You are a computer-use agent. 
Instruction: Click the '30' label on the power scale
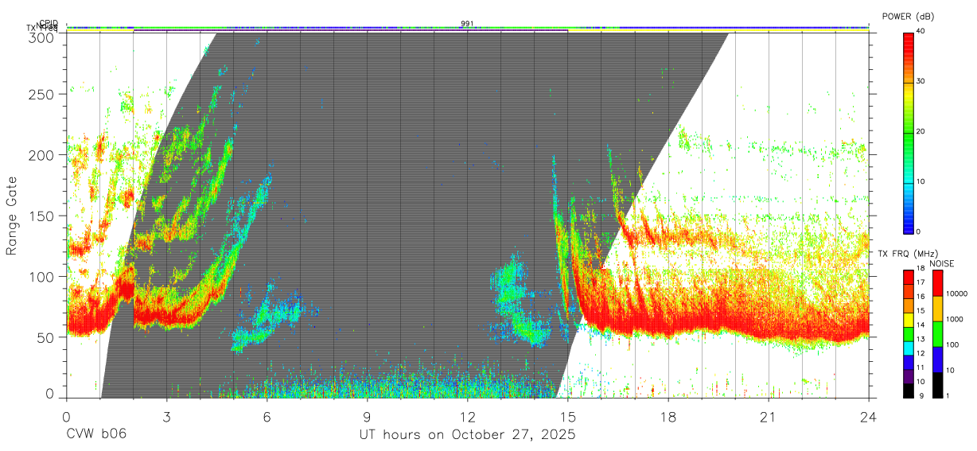click(921, 82)
